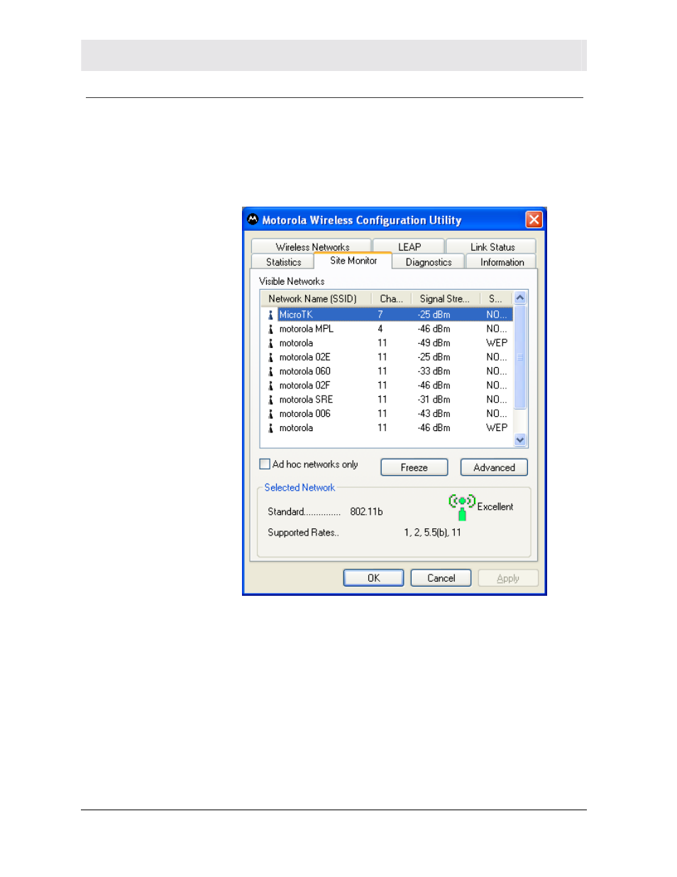
Task: Click the network icon beside motorola 02F
Action: coord(270,386)
